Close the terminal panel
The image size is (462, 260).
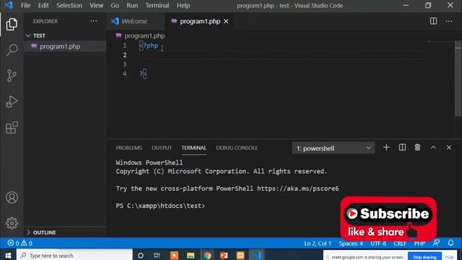pyautogui.click(x=449, y=147)
